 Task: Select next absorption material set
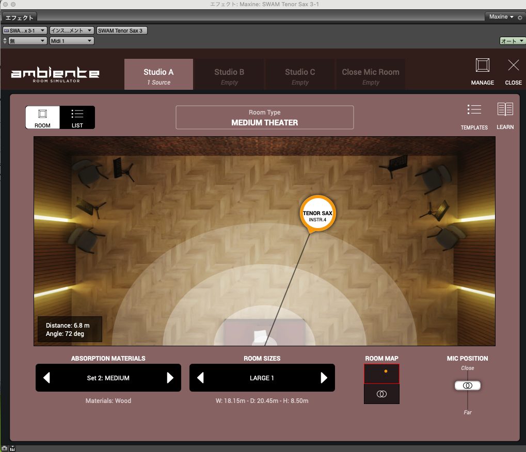(170, 378)
